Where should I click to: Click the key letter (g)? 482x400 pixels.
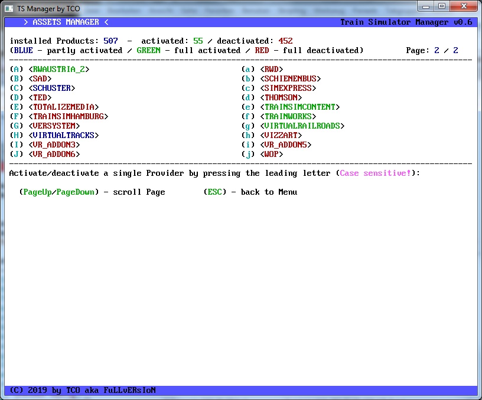247,126
